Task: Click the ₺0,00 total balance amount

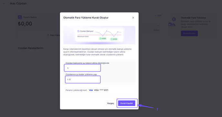Action: (25, 23)
